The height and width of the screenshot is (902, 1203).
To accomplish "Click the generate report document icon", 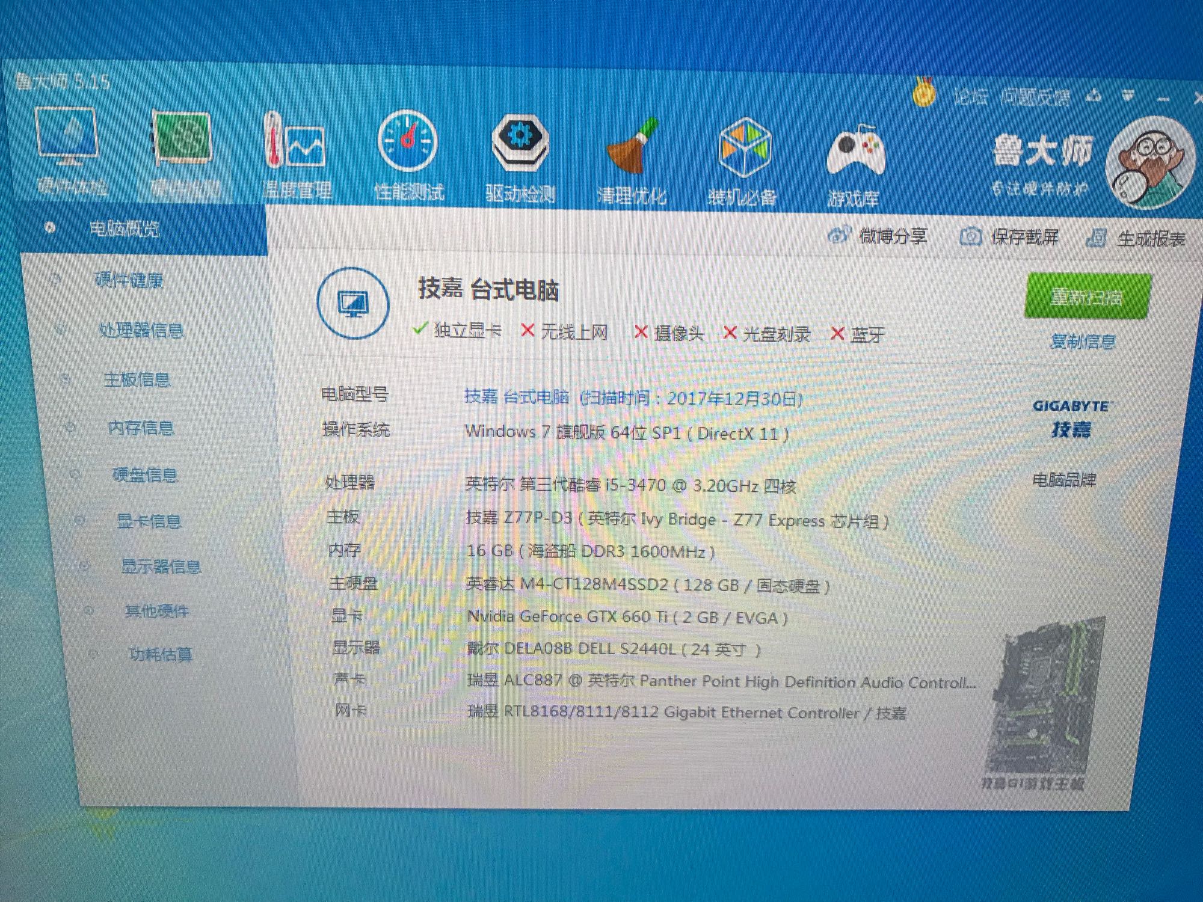I will pyautogui.click(x=1097, y=238).
